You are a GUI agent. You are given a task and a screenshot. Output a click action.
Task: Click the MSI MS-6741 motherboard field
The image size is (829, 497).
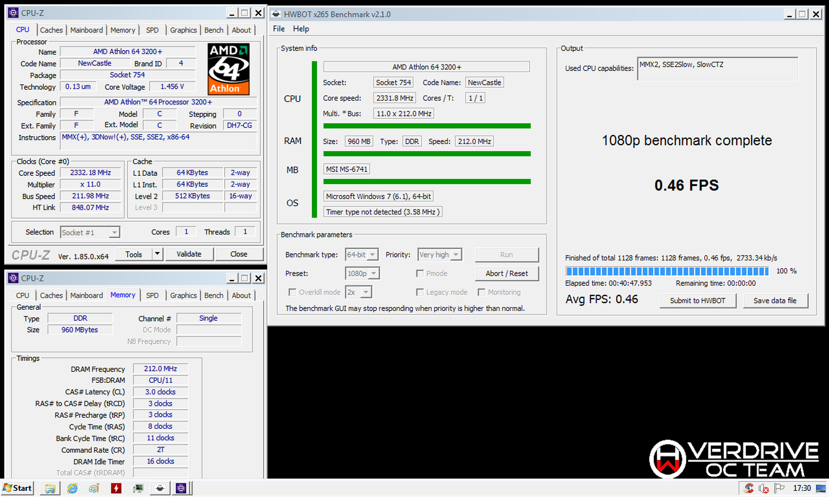(347, 169)
